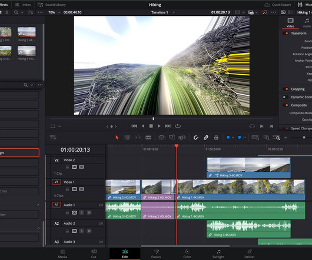312x260 pixels.
Task: Switch to the Media page
Action: 62,254
